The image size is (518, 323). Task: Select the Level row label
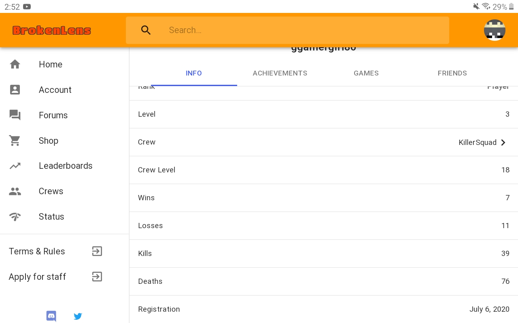tap(146, 114)
